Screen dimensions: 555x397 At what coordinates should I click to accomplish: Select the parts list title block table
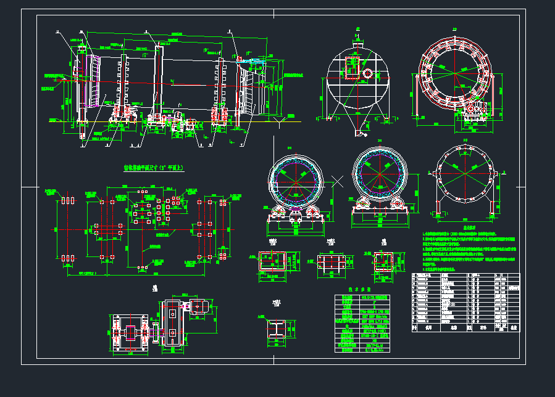tap(465, 303)
